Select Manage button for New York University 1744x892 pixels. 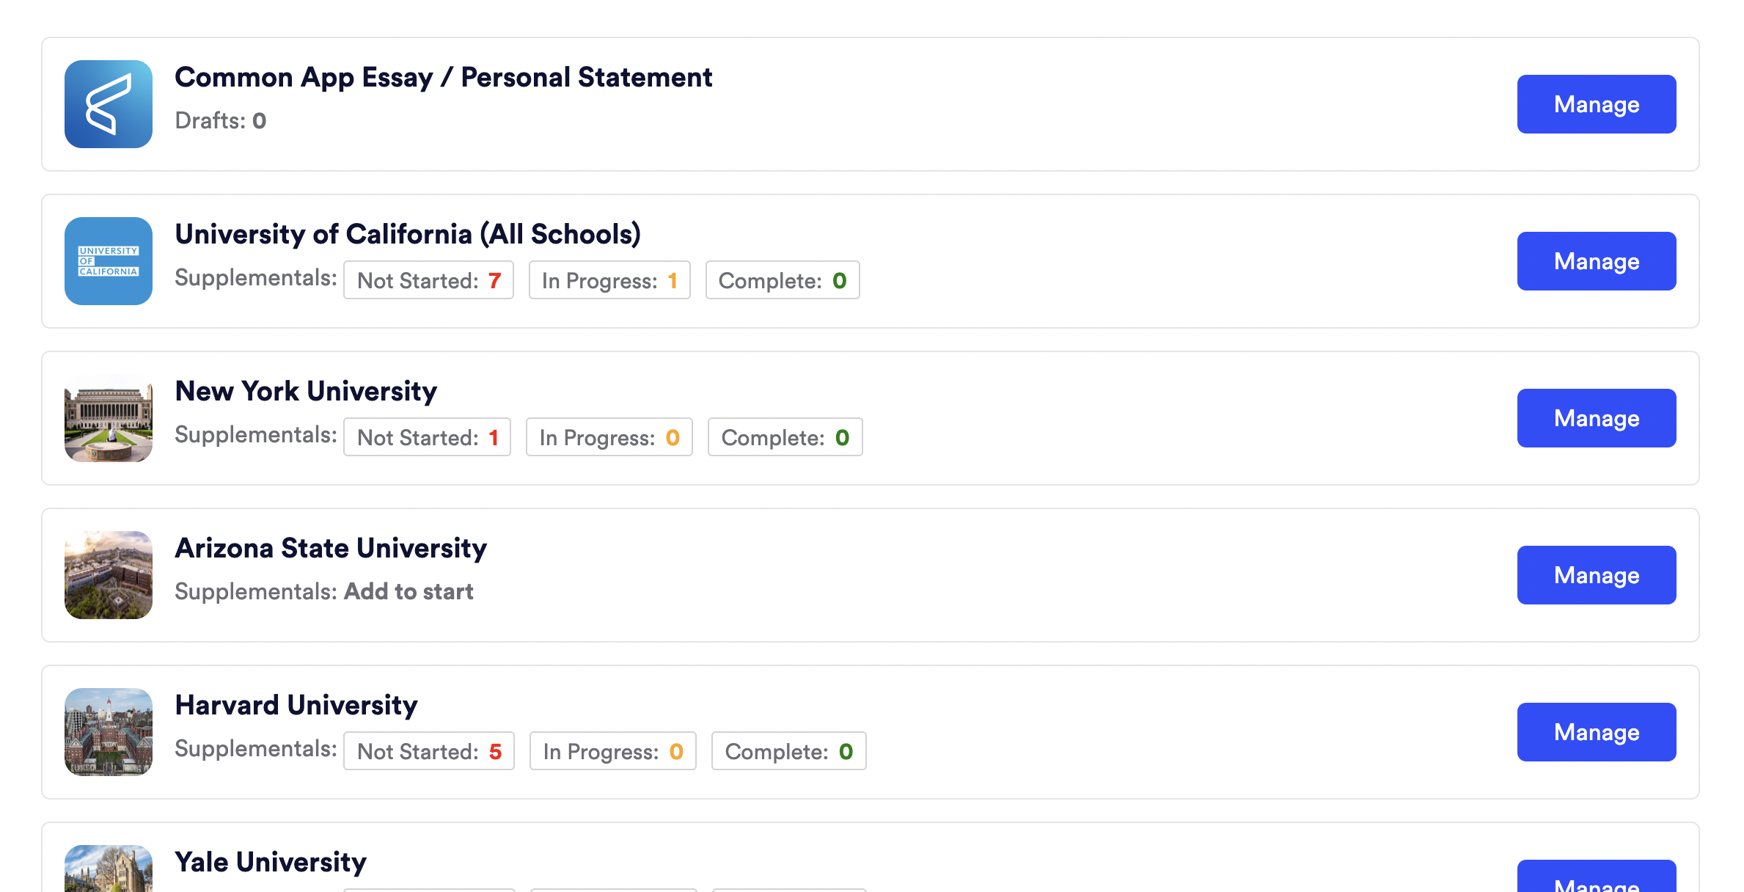(x=1597, y=418)
